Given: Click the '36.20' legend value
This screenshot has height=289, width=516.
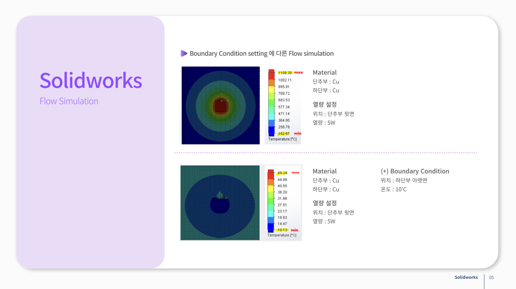Looking at the screenshot, I should (282, 192).
